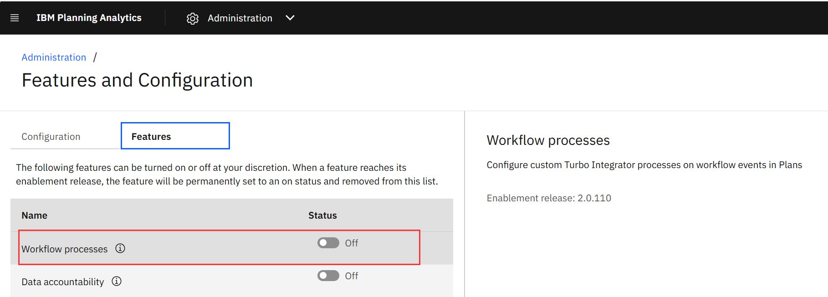Turn on the Data accountability switch
This screenshot has width=828, height=297.
(328, 276)
